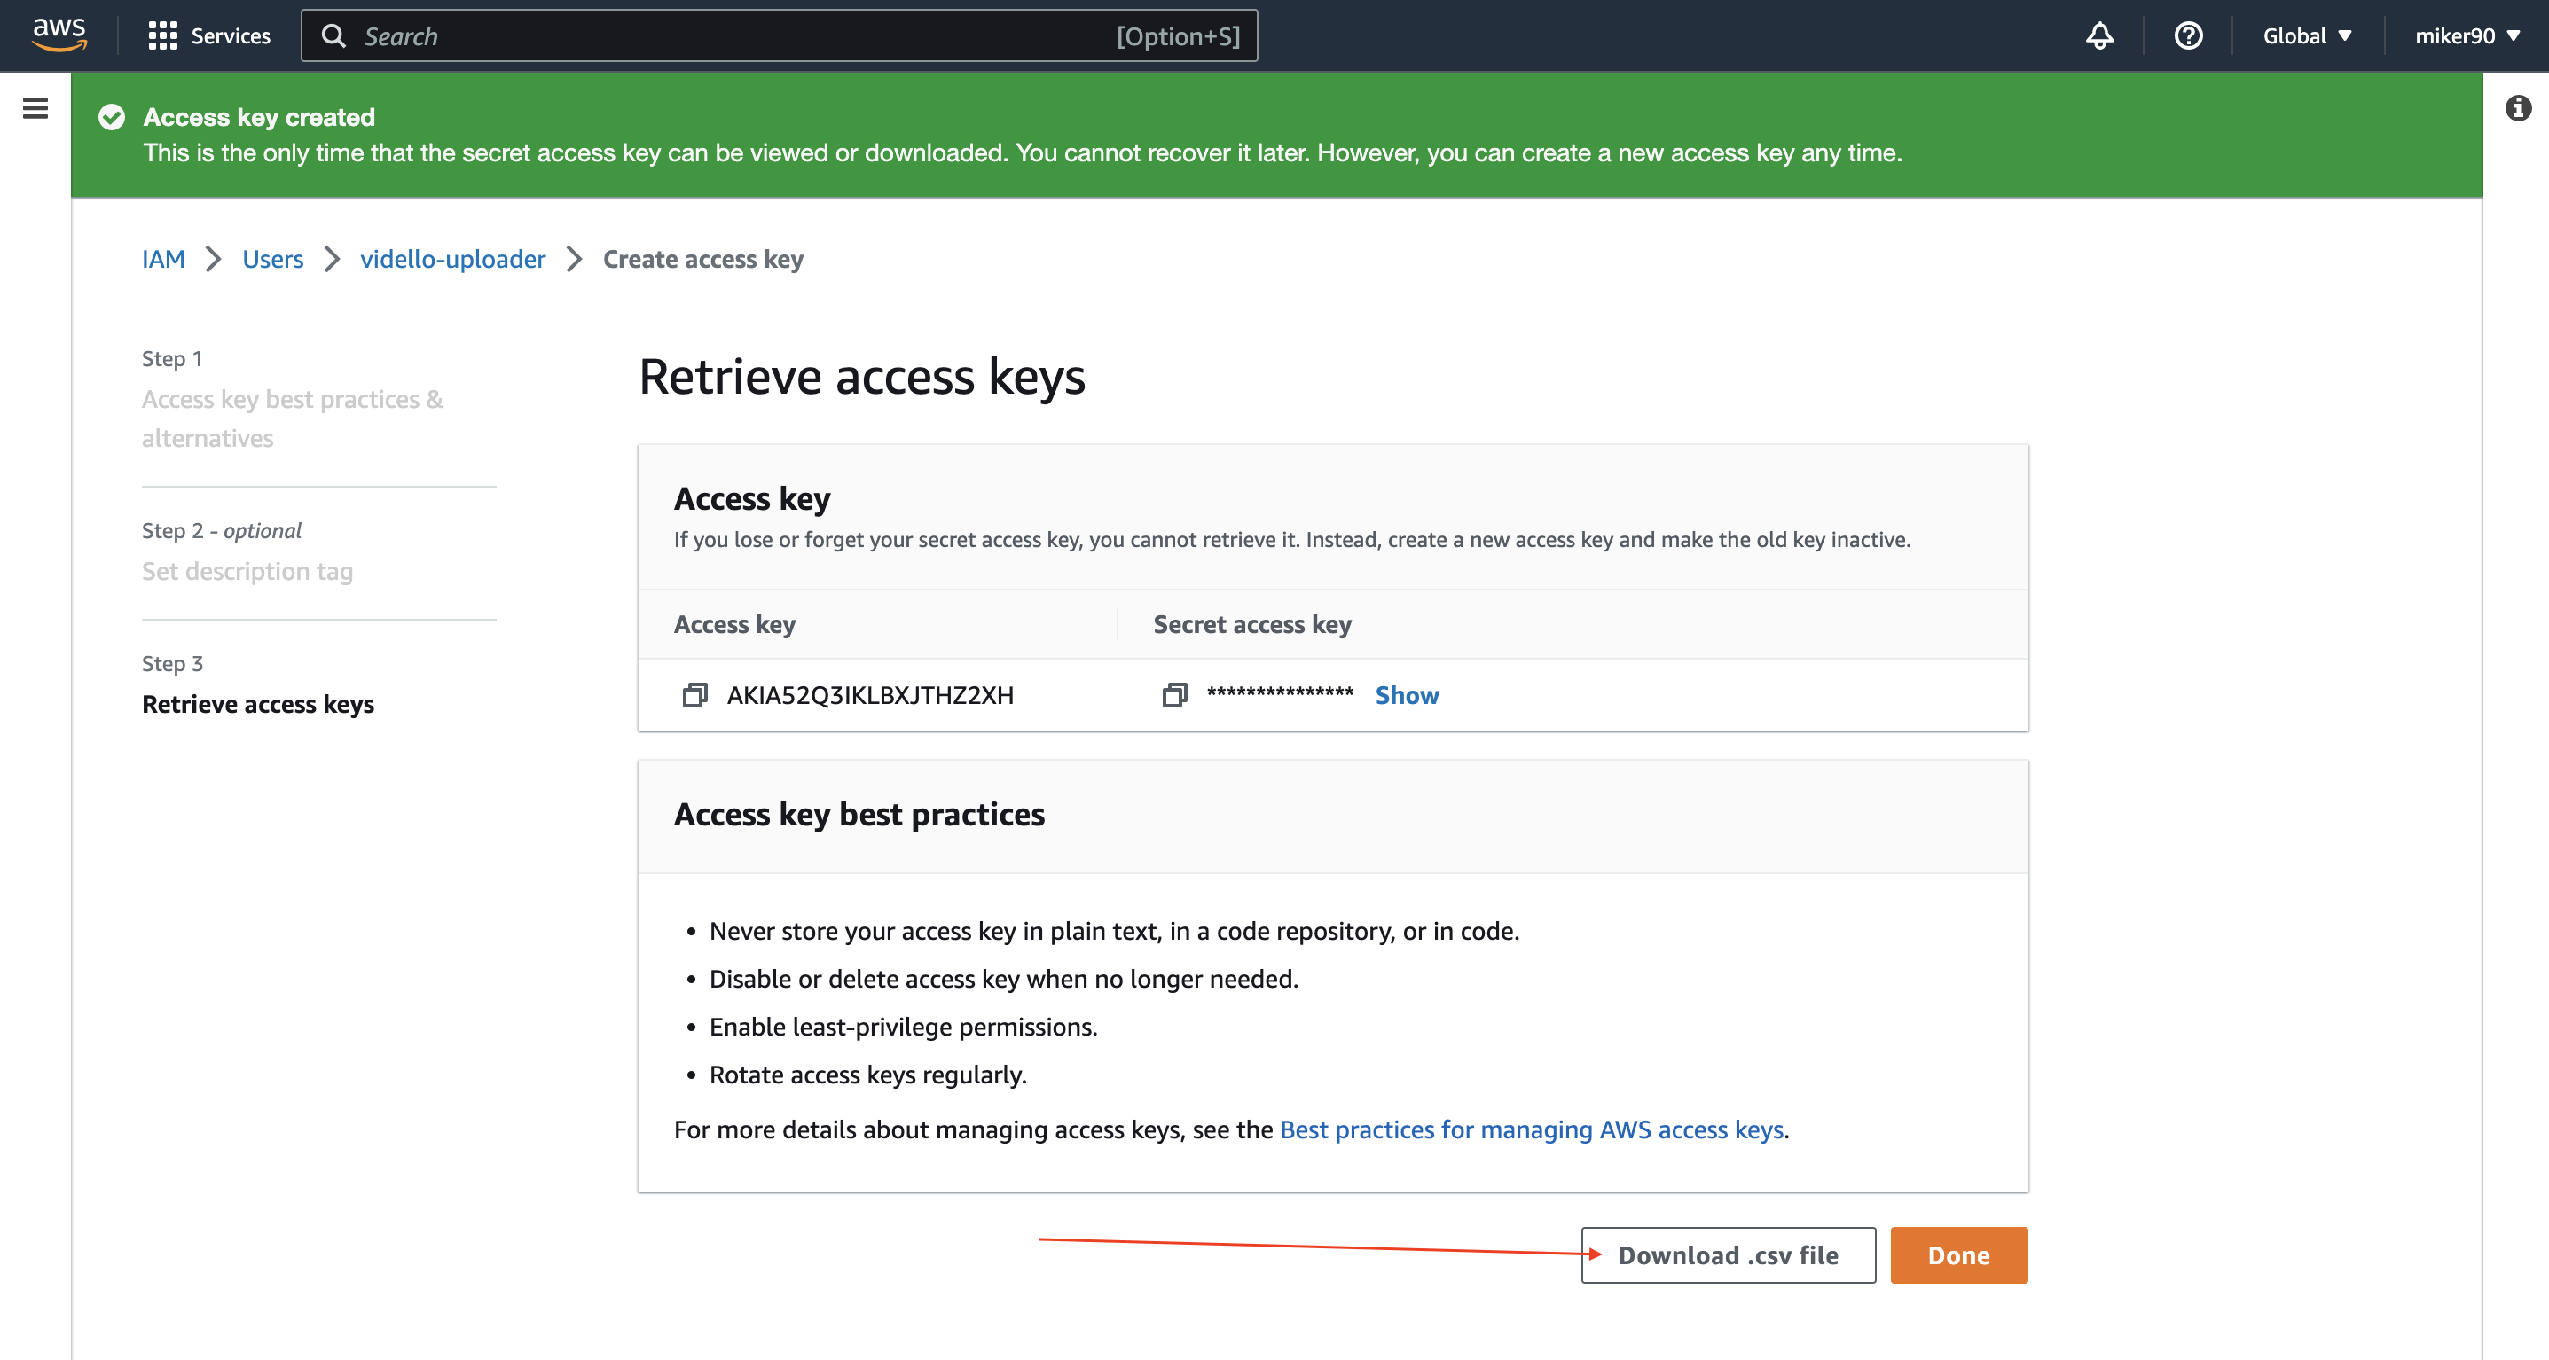2549x1360 pixels.
Task: Click the green success checkmark icon
Action: (x=112, y=117)
